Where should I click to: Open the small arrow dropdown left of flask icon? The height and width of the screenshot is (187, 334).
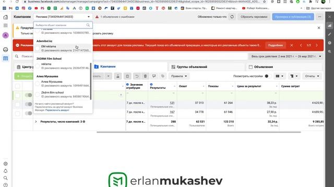point(108,76)
